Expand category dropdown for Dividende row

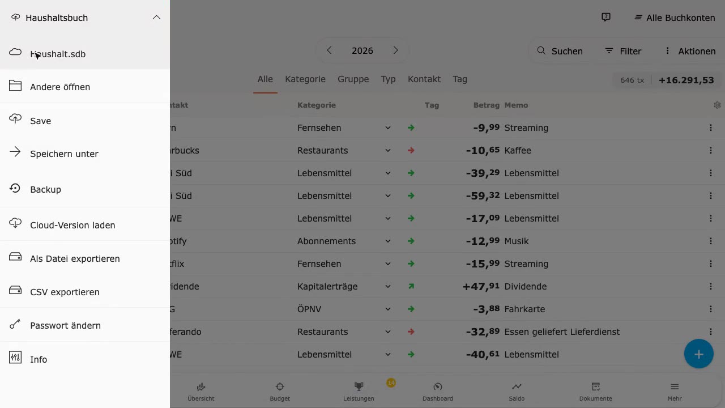(388, 286)
